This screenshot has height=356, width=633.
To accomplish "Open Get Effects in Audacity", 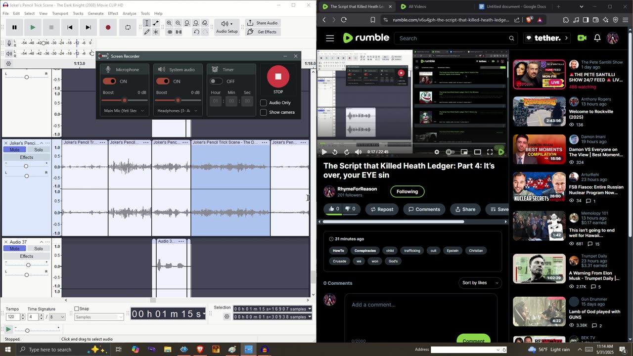I will 262,32.
